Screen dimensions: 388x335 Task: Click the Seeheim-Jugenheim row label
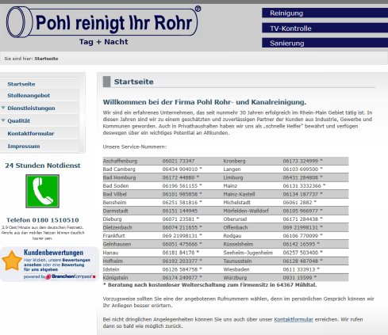coord(248,253)
